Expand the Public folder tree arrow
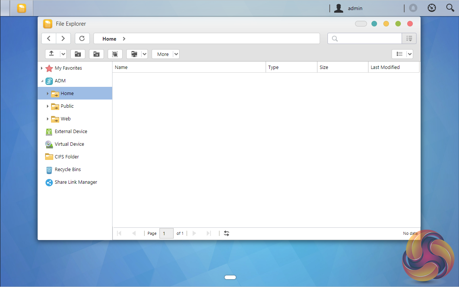 (x=48, y=106)
